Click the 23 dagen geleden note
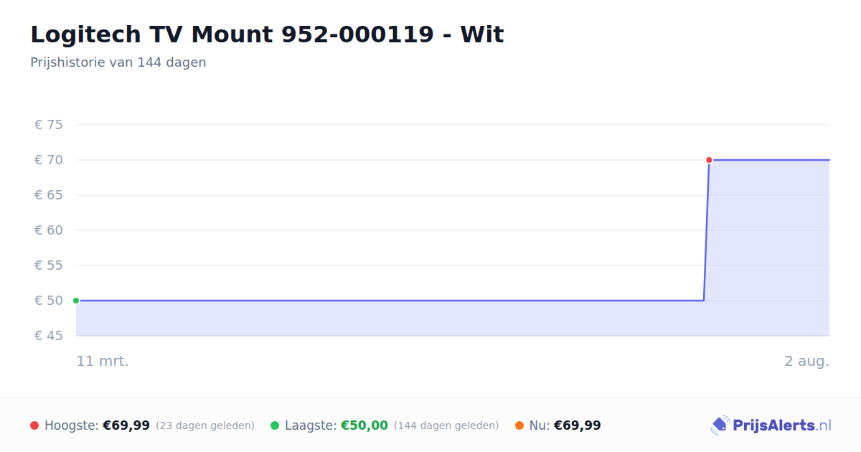The width and height of the screenshot is (861, 452). (205, 425)
